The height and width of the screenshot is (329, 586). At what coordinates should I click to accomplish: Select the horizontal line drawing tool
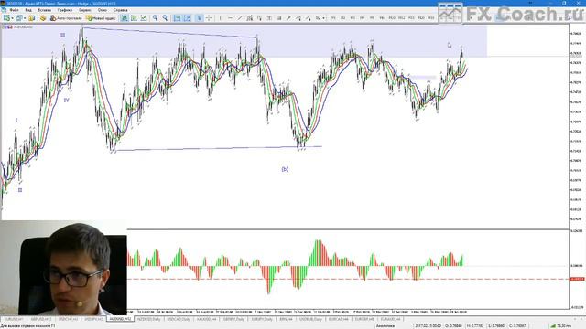tap(230, 18)
